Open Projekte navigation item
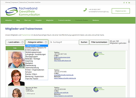This screenshot has width=136, height=98. pyautogui.click(x=39, y=20)
